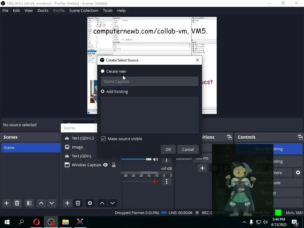Open the network tray icon
Viewport: 304px width, 228px height.
pos(259,222)
